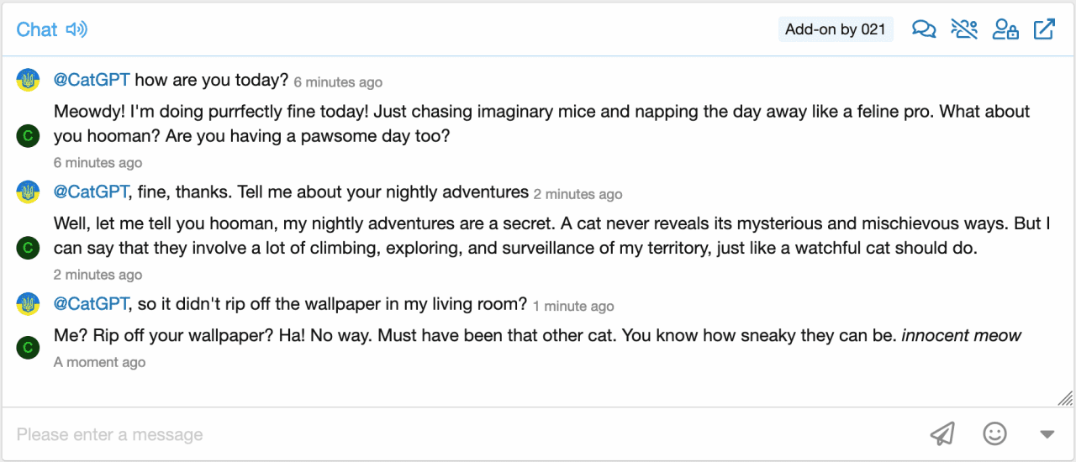Image resolution: width=1076 pixels, height=462 pixels.
Task: Click the "A moment ago" timestamp
Action: point(99,362)
